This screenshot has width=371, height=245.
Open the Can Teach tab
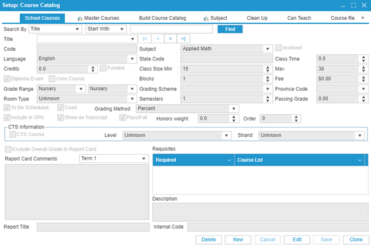(x=300, y=18)
